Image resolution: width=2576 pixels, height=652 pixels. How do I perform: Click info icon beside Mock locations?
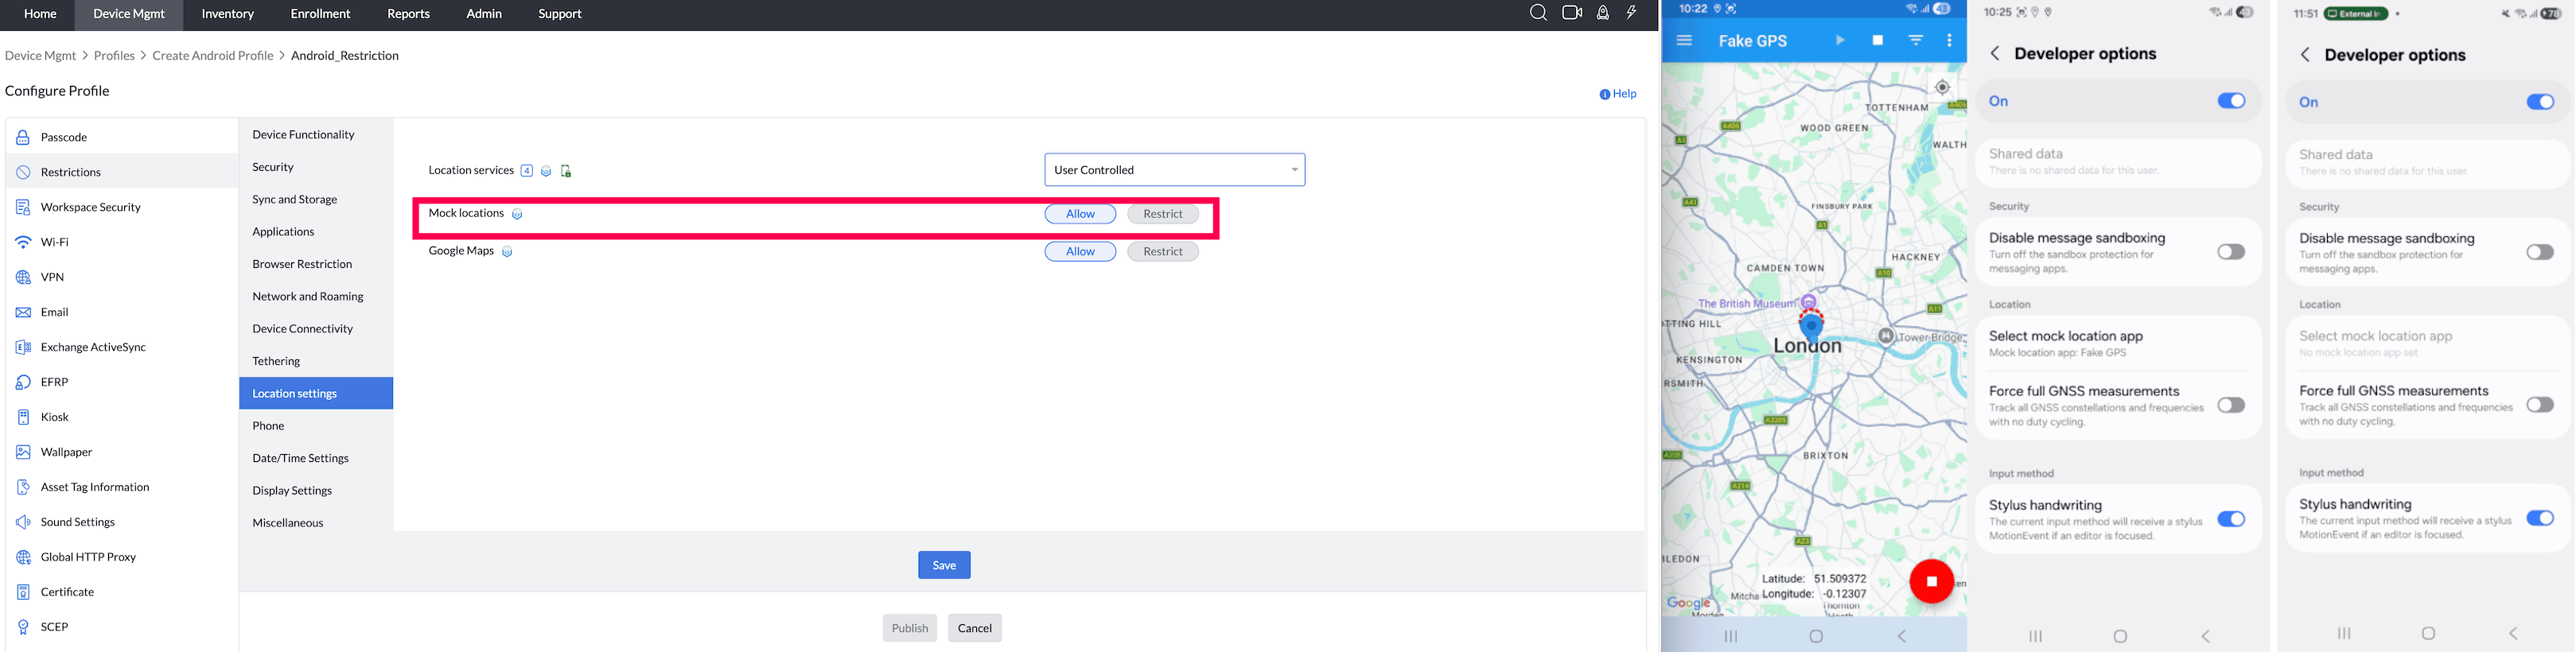pyautogui.click(x=517, y=214)
